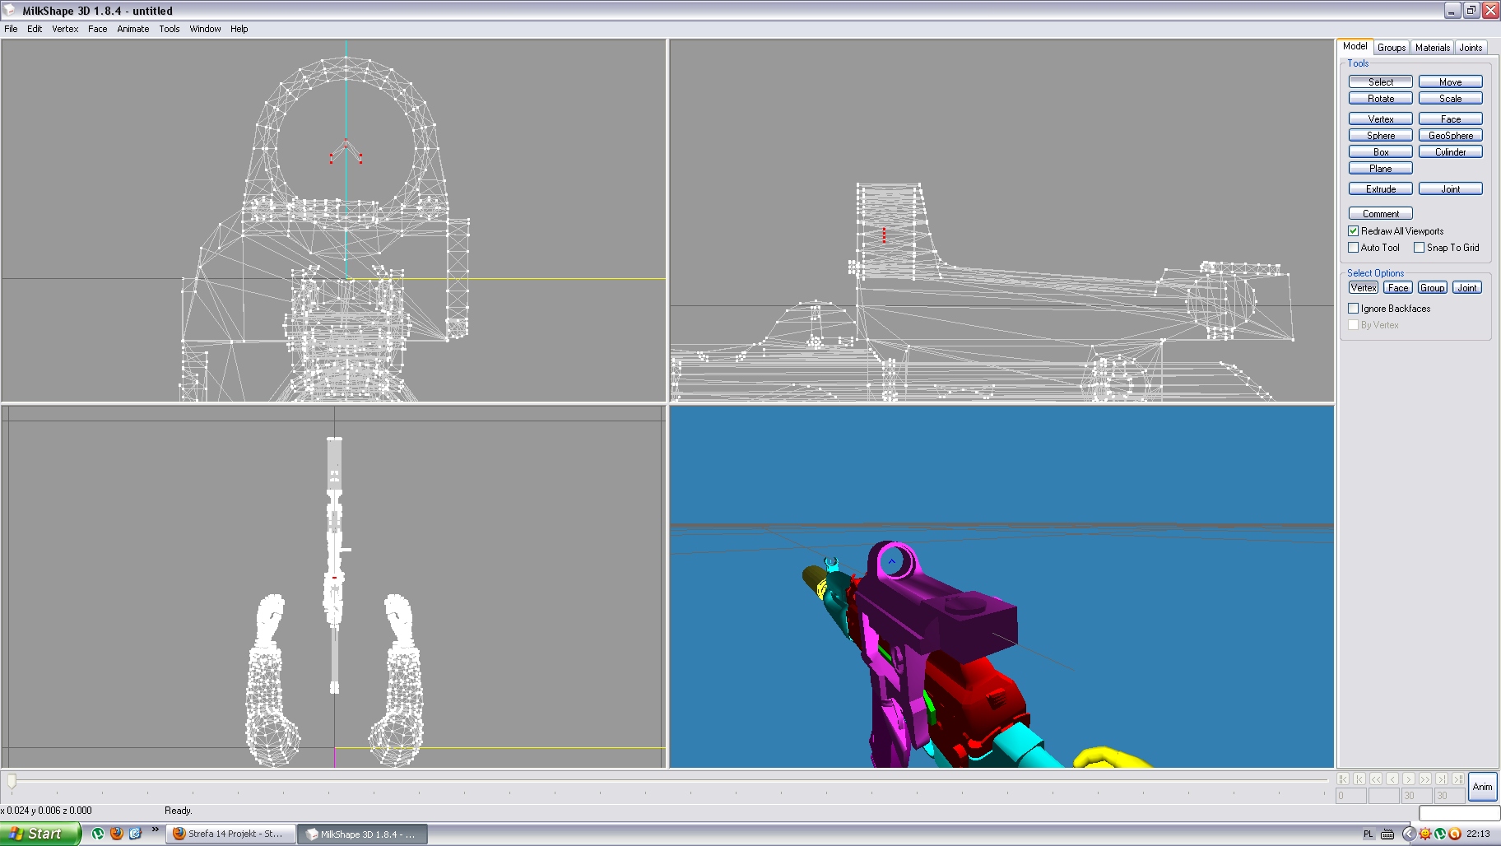Activate the Extrude tool
Viewport: 1501px width, 846px height.
1381,189
